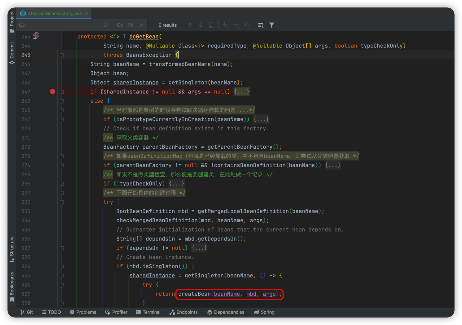Collapse inner try on line 326
Image resolution: width=462 pixels, height=325 pixels.
[62, 285]
